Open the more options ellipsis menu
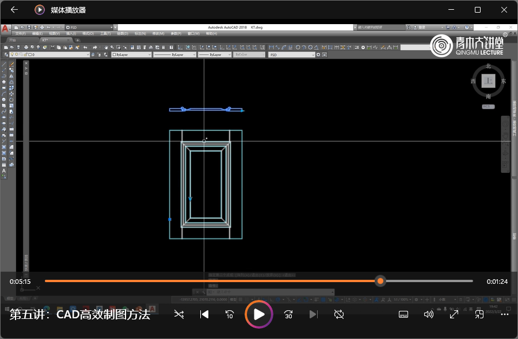The image size is (518, 339). click(x=504, y=314)
